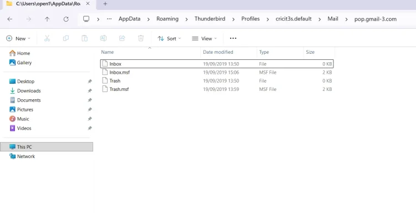Expand chevron after Profiles breadcrumb

(267, 19)
